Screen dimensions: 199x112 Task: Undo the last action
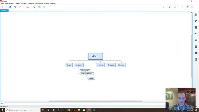(15, 7)
